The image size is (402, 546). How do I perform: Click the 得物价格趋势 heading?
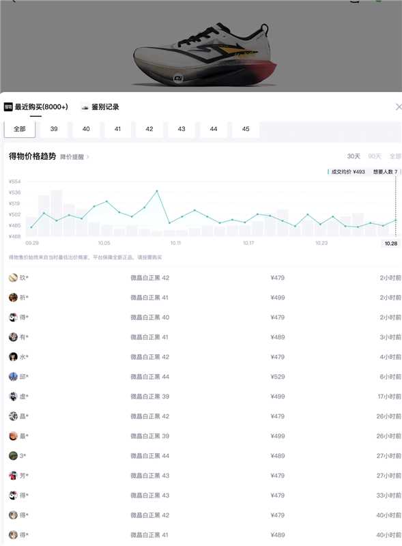click(32, 156)
